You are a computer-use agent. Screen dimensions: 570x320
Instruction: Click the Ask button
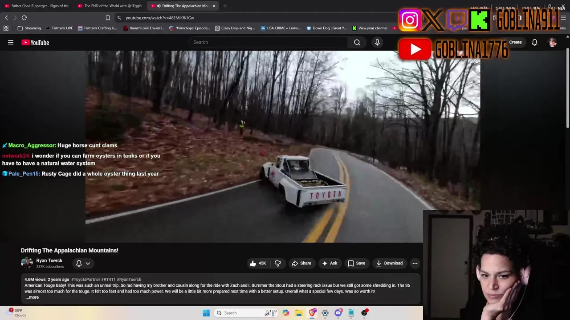coord(329,263)
